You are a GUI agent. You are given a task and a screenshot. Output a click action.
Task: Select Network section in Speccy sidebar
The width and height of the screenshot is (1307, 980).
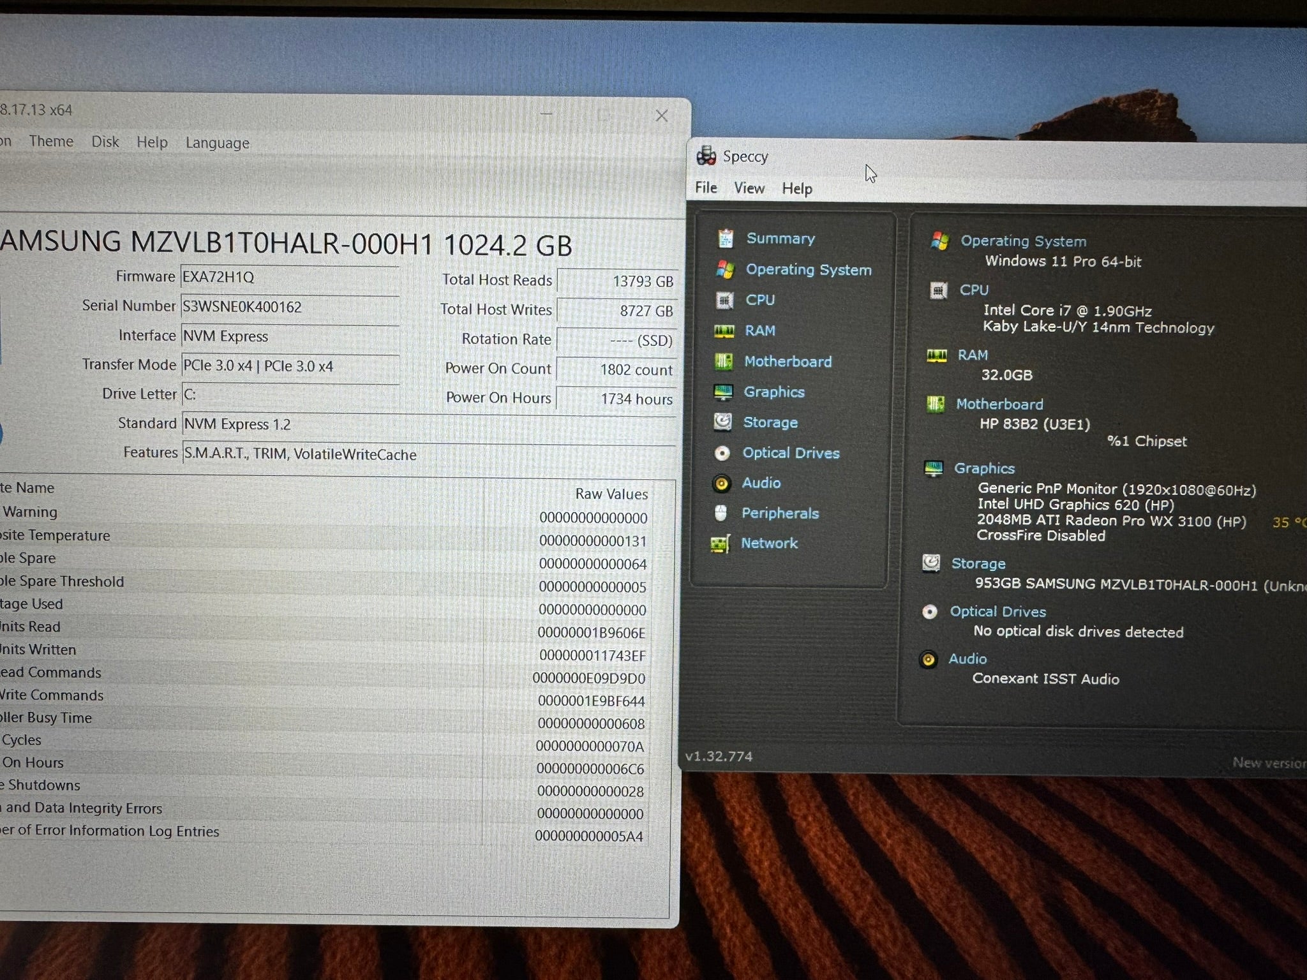pos(769,544)
